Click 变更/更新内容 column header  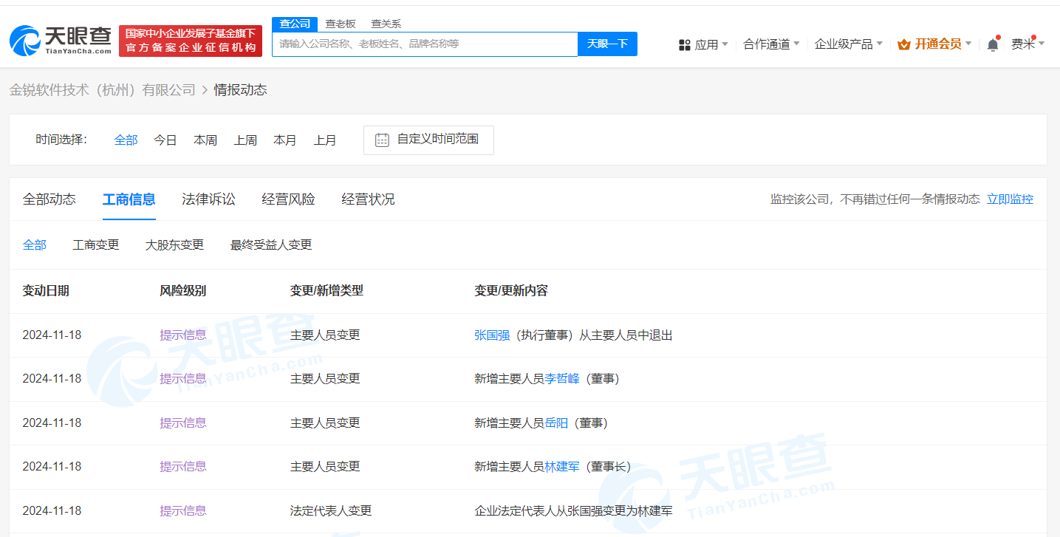click(x=511, y=291)
